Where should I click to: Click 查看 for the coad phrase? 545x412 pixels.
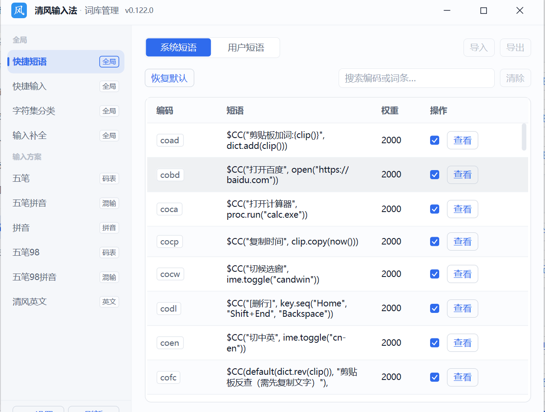[x=463, y=140]
